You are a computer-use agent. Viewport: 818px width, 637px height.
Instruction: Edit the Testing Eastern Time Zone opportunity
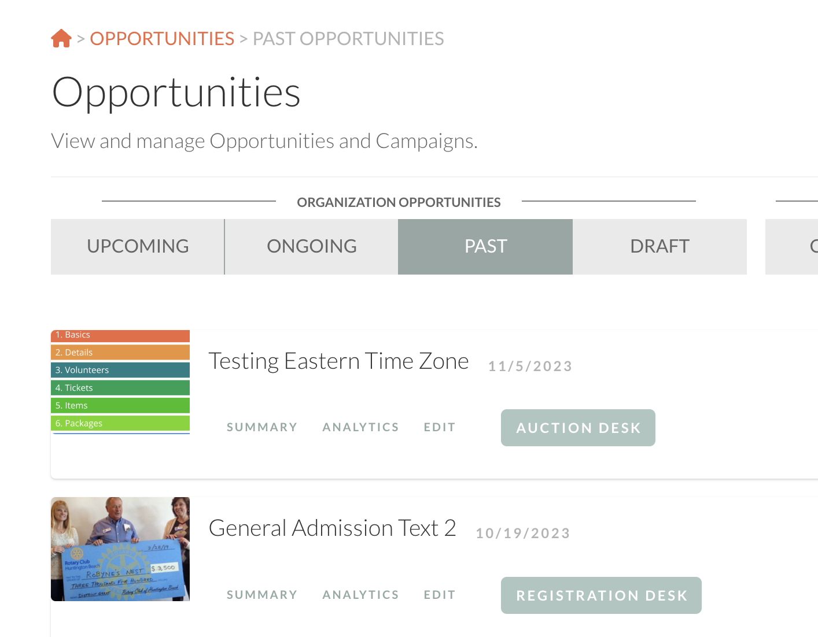440,427
